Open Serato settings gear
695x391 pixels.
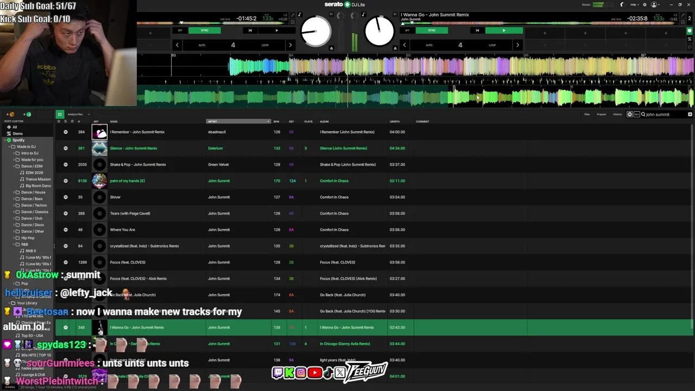pyautogui.click(x=644, y=4)
